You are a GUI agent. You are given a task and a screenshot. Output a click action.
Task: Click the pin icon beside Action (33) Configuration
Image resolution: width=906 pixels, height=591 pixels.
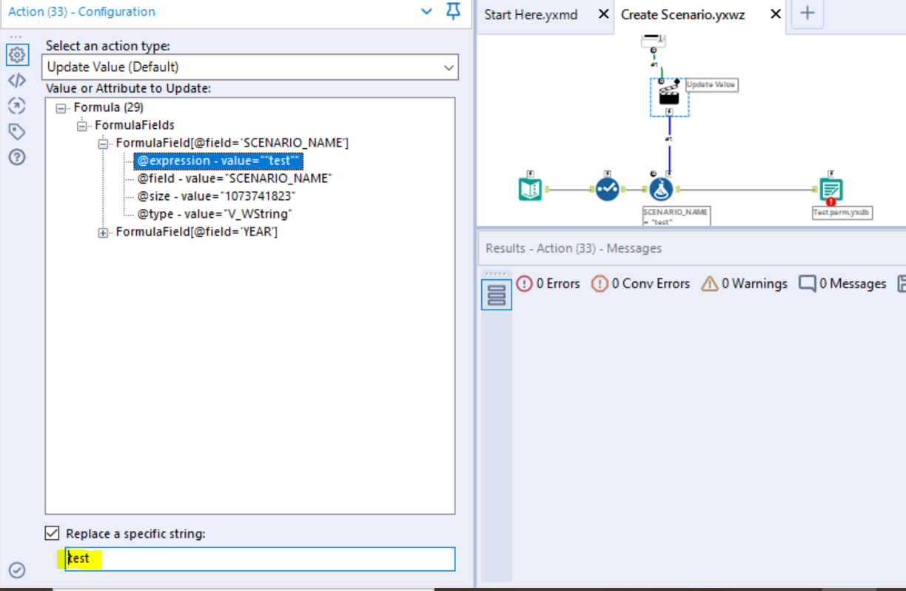click(453, 12)
